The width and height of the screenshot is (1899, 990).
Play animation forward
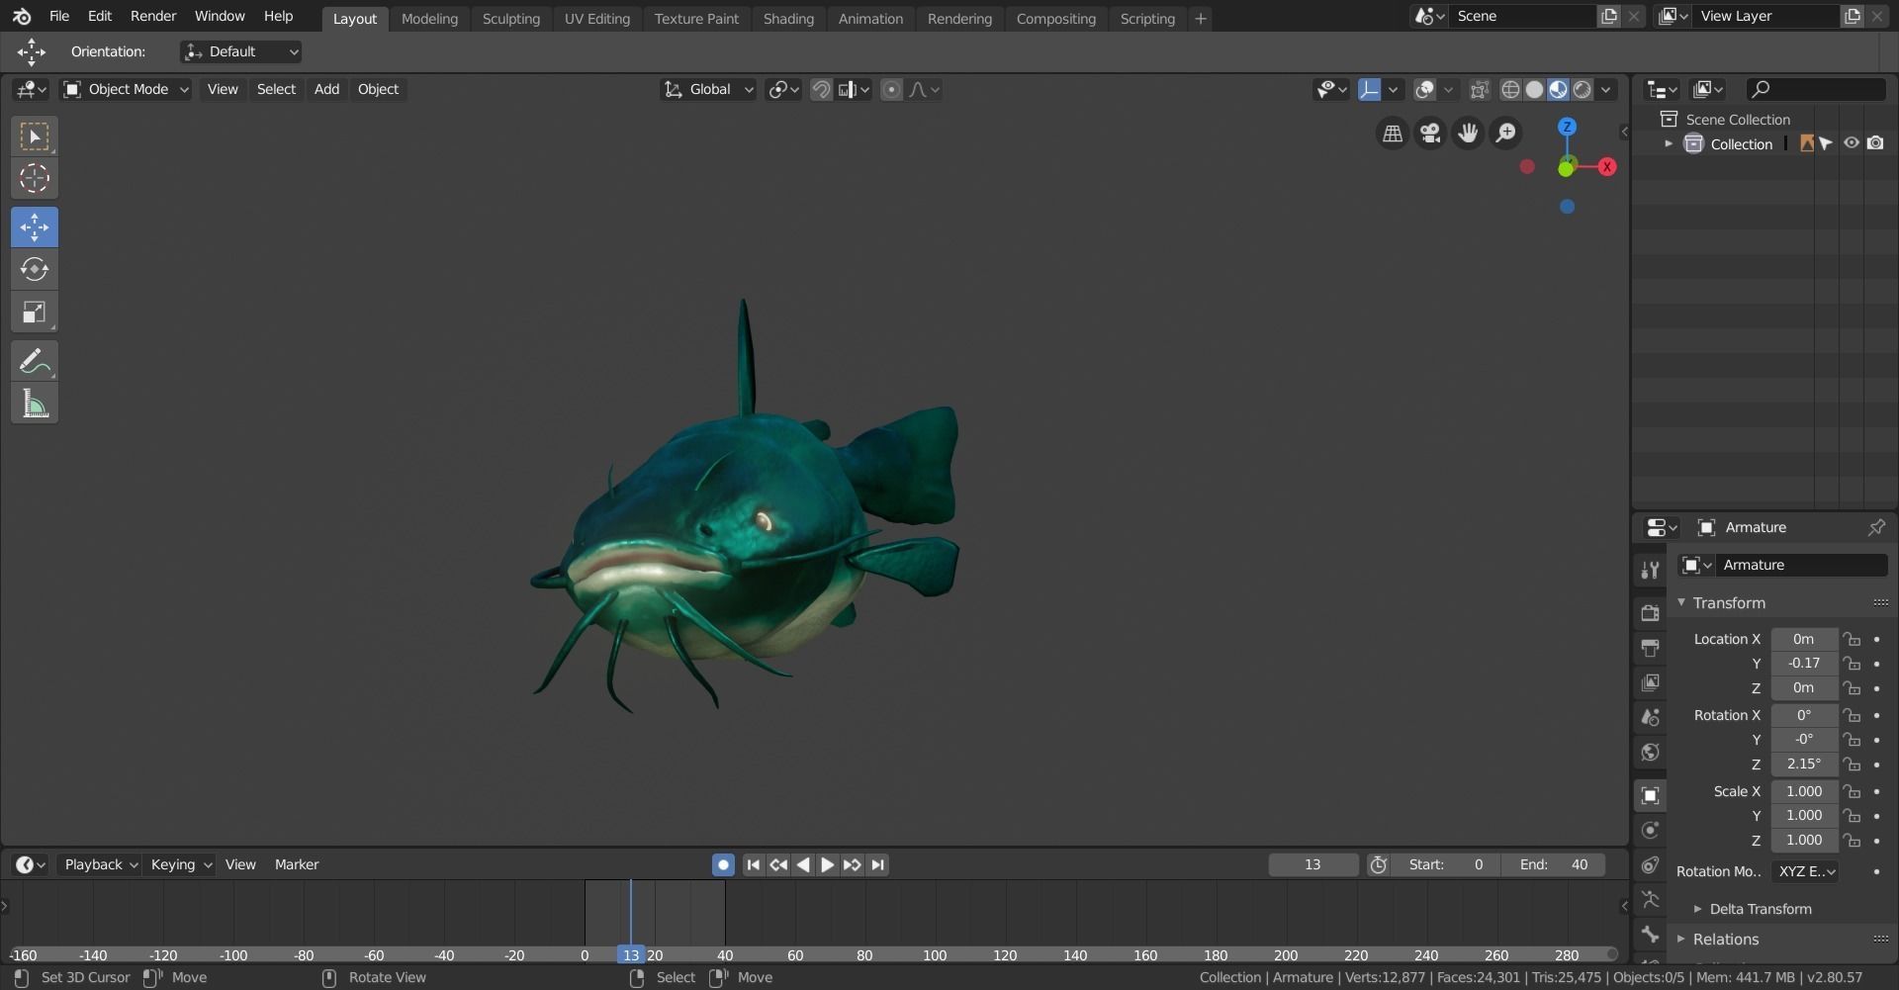[827, 864]
